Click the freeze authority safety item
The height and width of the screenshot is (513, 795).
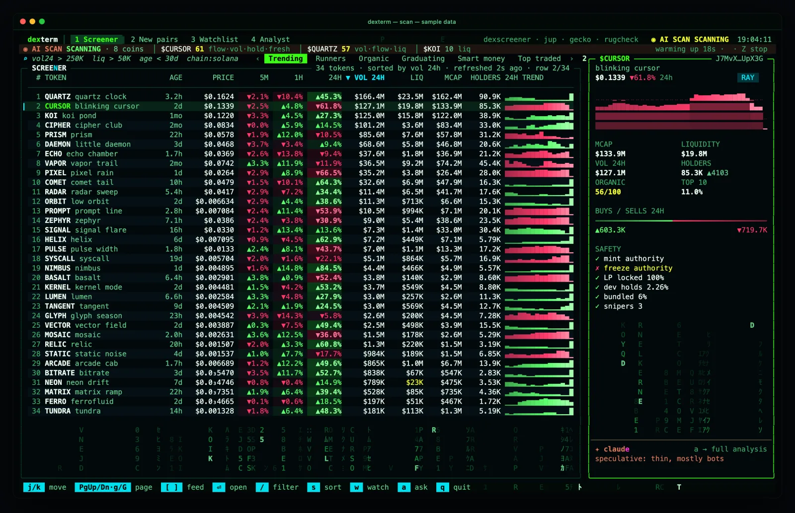(x=634, y=268)
